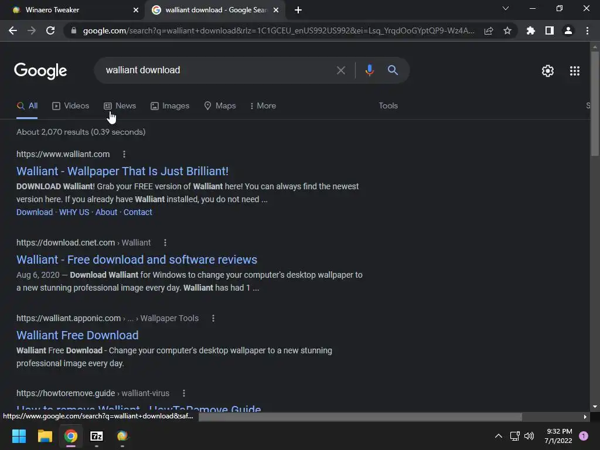The width and height of the screenshot is (600, 450).
Task: Share this page using the share icon
Action: click(x=488, y=30)
